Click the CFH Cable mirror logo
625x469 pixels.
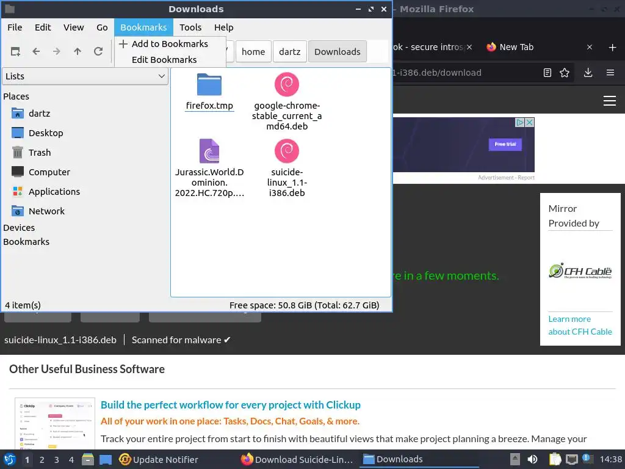(580, 271)
